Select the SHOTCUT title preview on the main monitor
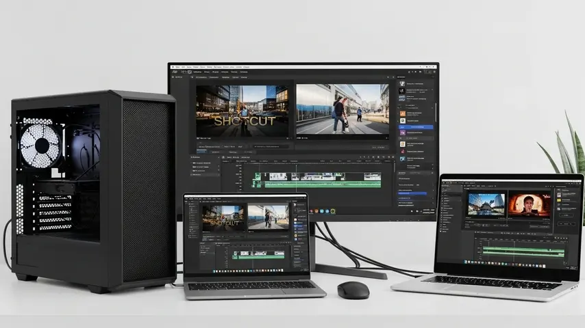The height and width of the screenshot is (328, 585). tap(242, 111)
